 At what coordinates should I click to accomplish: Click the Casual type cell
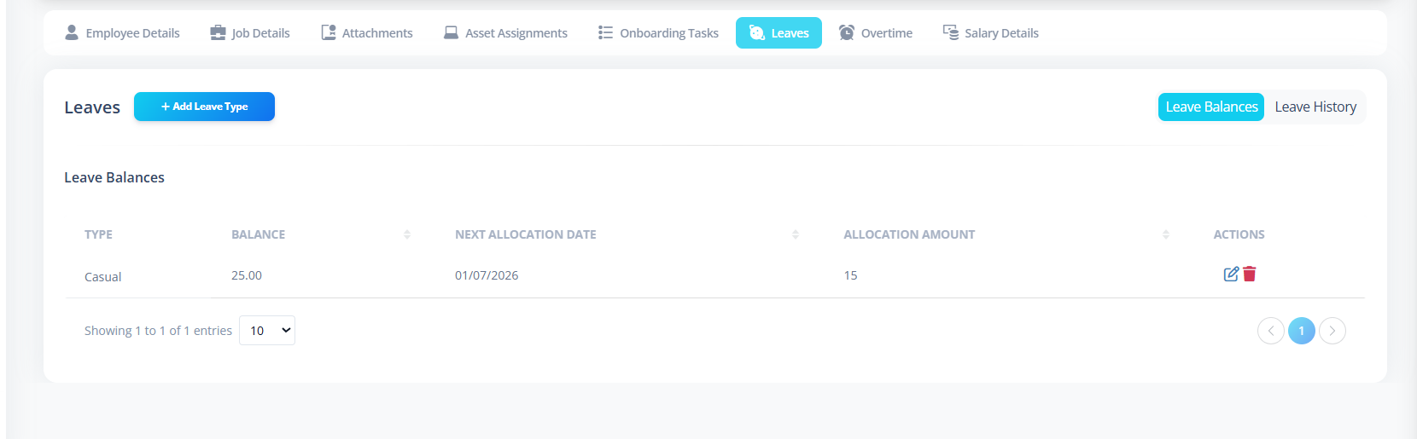pos(102,277)
